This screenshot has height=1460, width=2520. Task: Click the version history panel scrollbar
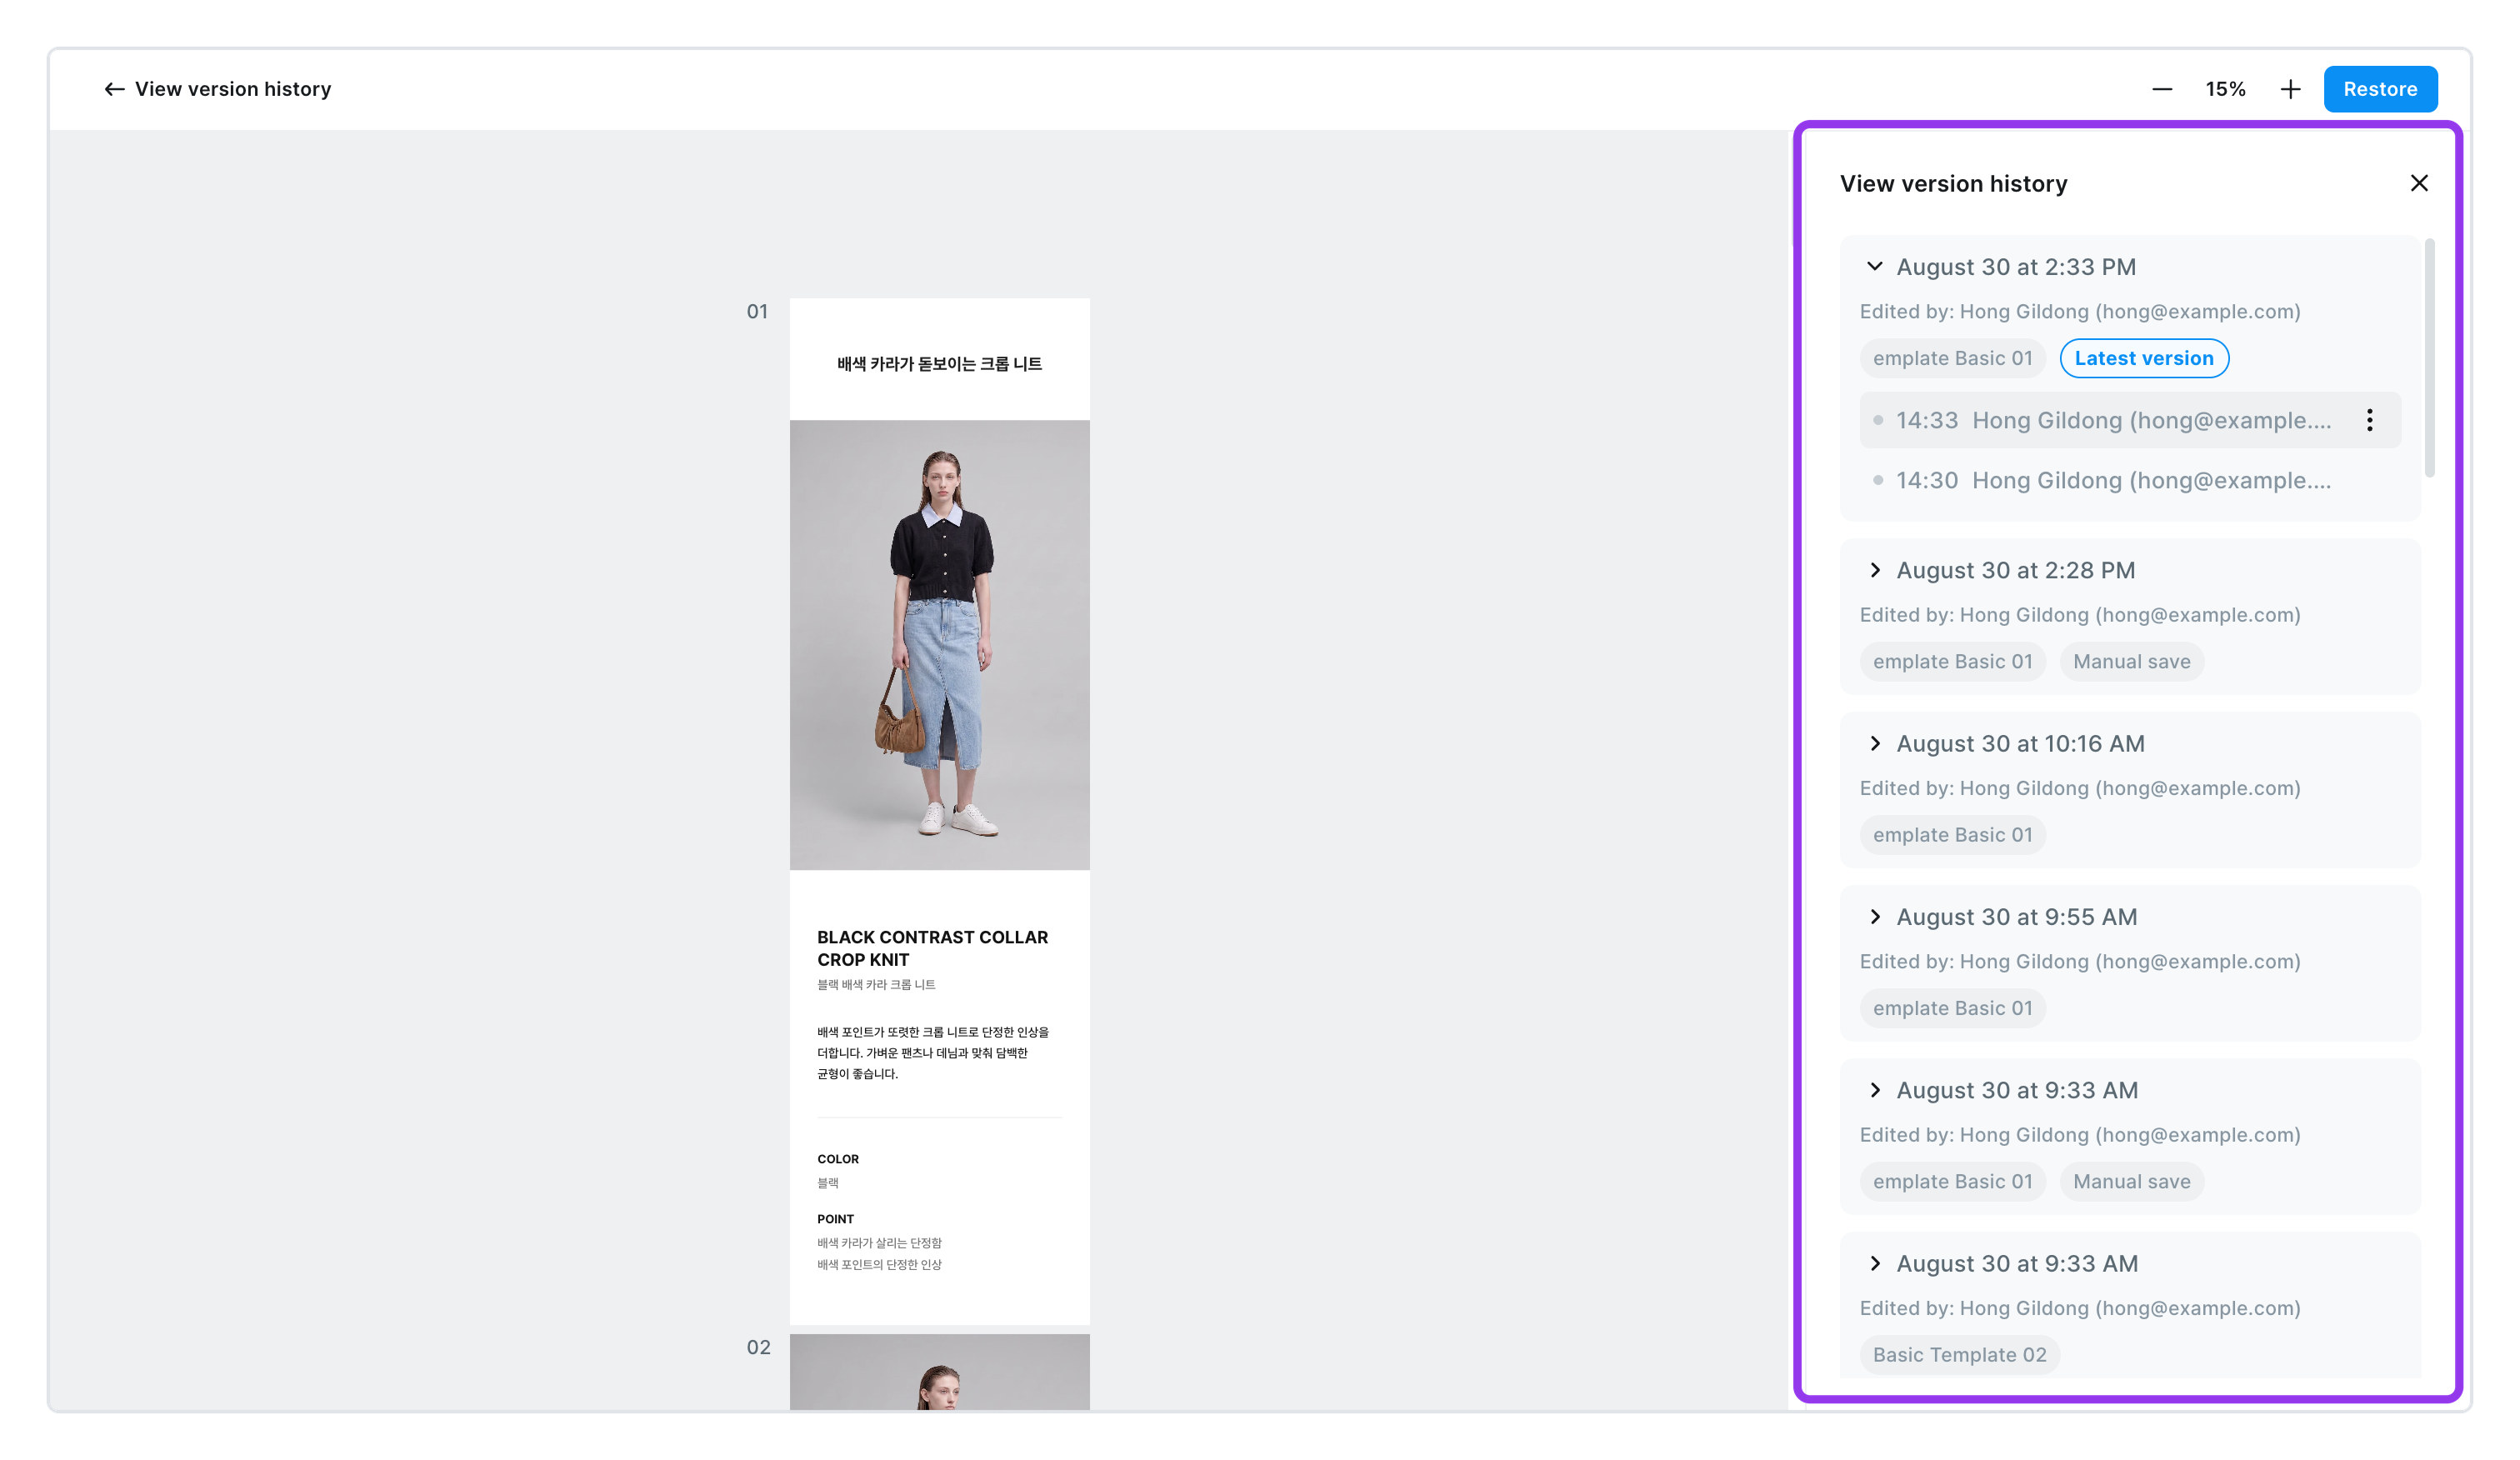[x=2429, y=358]
